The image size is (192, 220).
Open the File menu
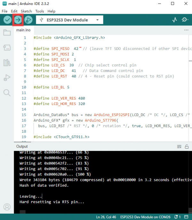(4, 11)
